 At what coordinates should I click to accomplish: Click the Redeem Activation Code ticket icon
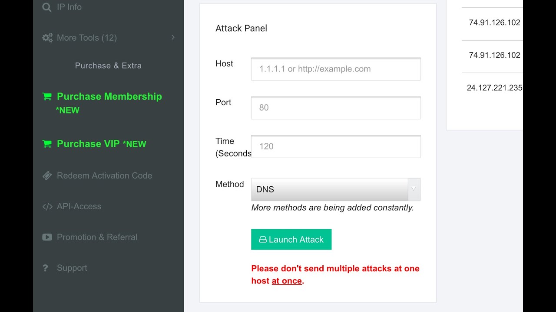[47, 175]
